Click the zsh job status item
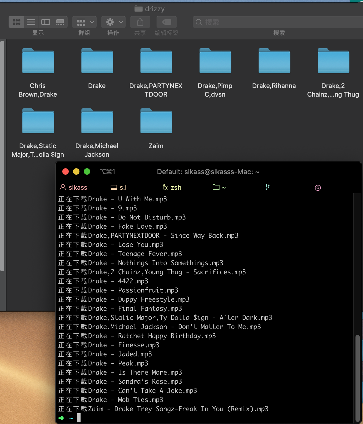The height and width of the screenshot is (424, 363). pos(172,187)
